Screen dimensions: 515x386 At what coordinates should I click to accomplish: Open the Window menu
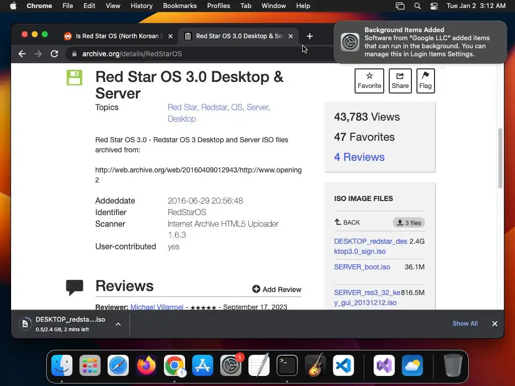pos(274,6)
